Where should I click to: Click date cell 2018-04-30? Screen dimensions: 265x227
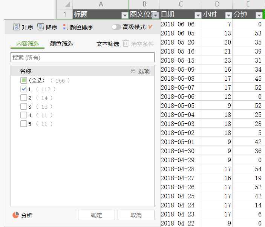[x=181, y=151]
